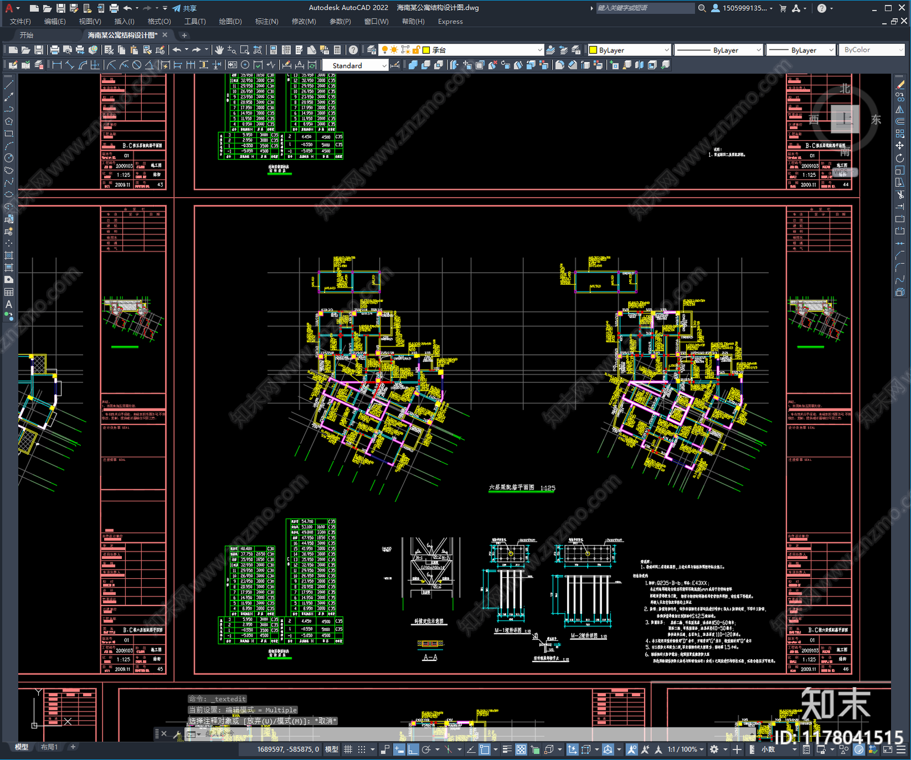Select the Circle tool in draw toolbar
The height and width of the screenshot is (760, 911).
(9, 158)
